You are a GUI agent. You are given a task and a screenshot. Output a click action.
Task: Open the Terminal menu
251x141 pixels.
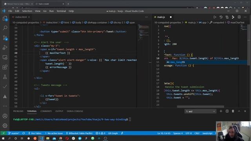point(61,11)
